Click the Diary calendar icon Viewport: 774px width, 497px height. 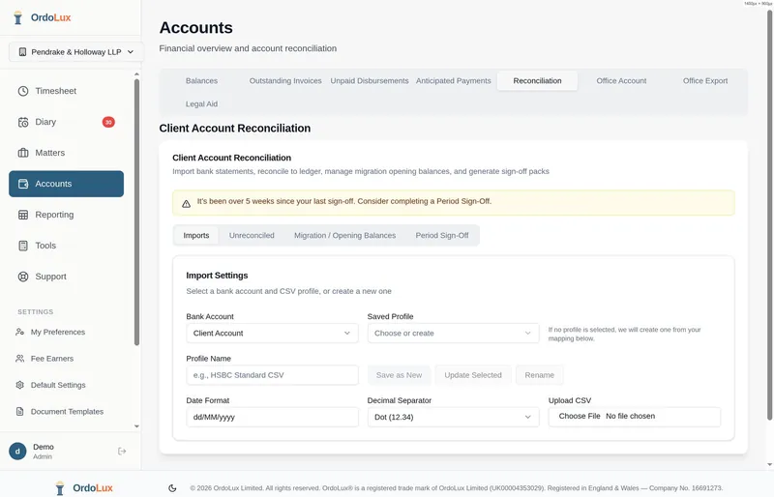point(23,122)
